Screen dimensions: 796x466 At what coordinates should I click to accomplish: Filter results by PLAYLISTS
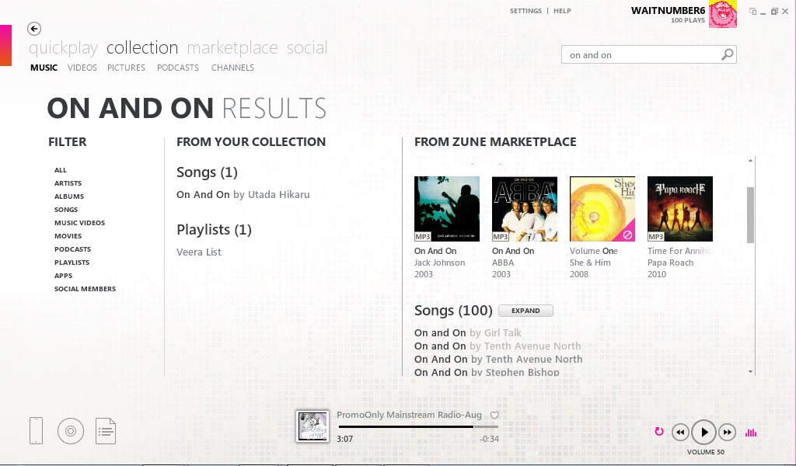pyautogui.click(x=72, y=263)
